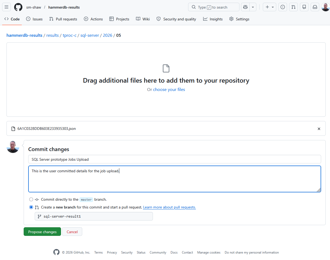Click hammerdb-results repository name in header
Screen dimensions: 330x260
pyautogui.click(x=64, y=7)
